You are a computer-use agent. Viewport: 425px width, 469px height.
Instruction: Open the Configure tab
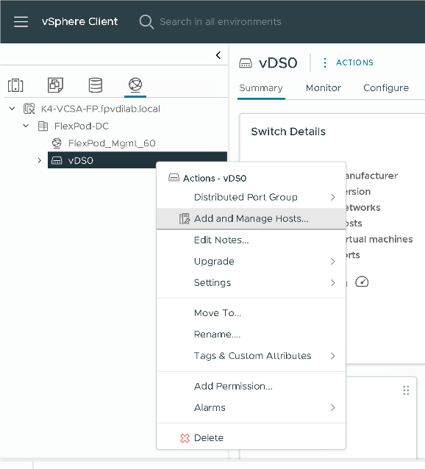coord(386,88)
